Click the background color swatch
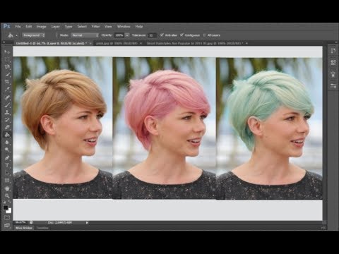Image resolution: width=339 pixels, height=254 pixels. pos(8,211)
